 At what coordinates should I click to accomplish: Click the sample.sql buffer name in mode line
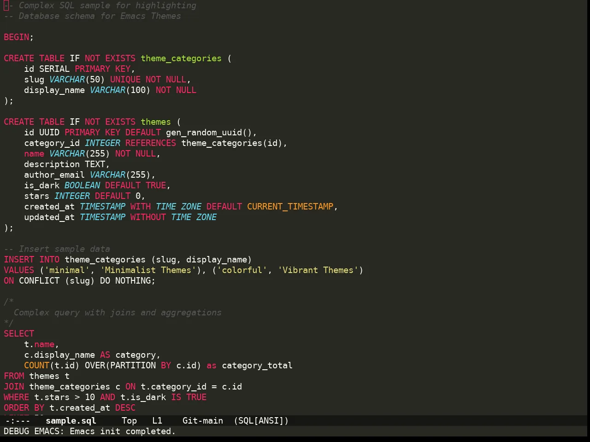tap(71, 420)
